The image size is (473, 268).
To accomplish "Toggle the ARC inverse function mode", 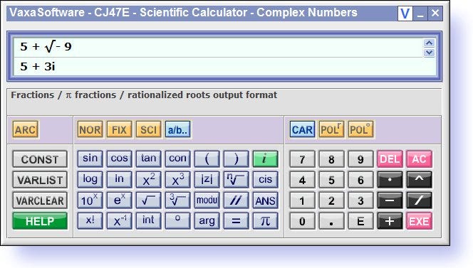I will point(26,129).
